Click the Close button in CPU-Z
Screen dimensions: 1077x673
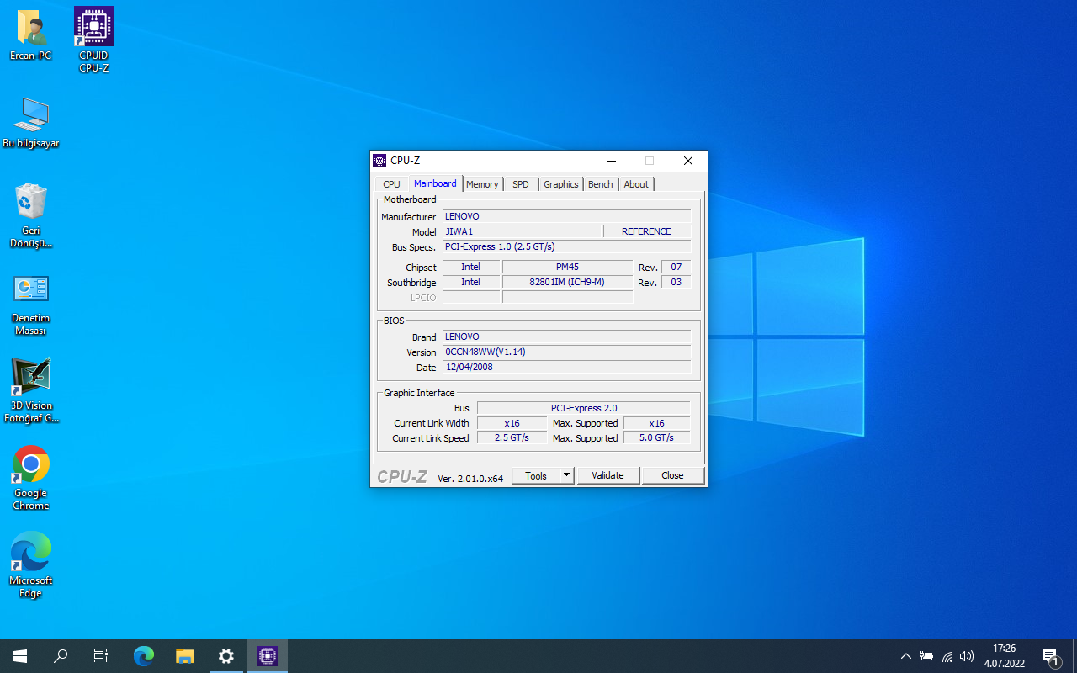tap(672, 476)
